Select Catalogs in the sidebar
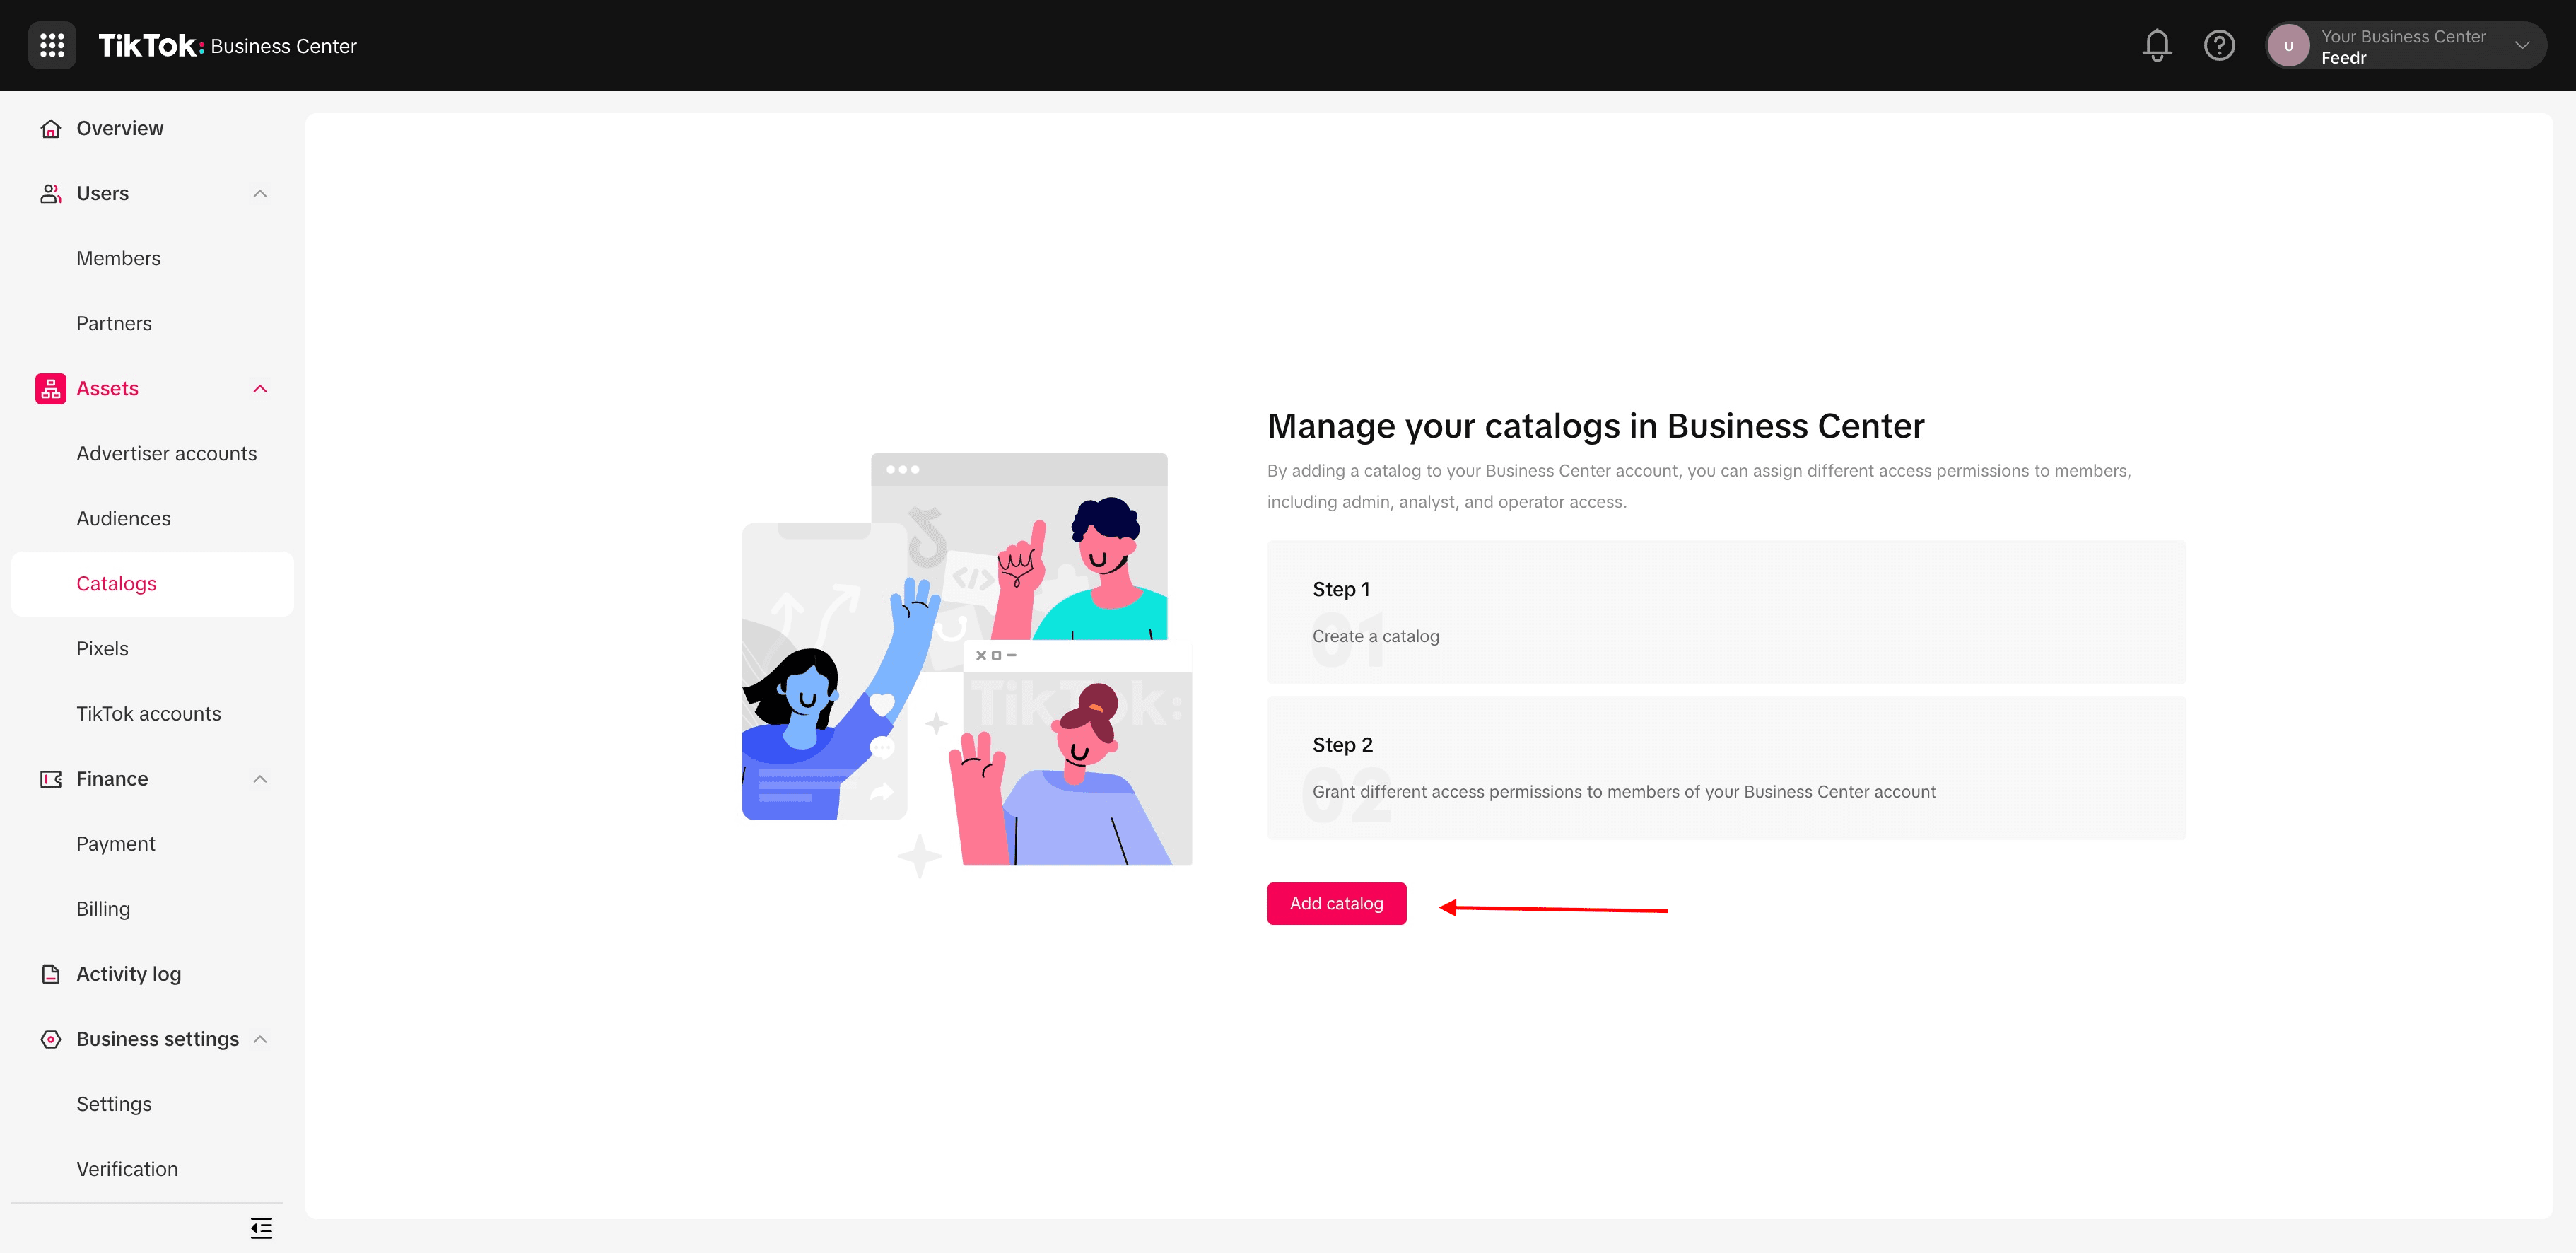 [x=116, y=583]
